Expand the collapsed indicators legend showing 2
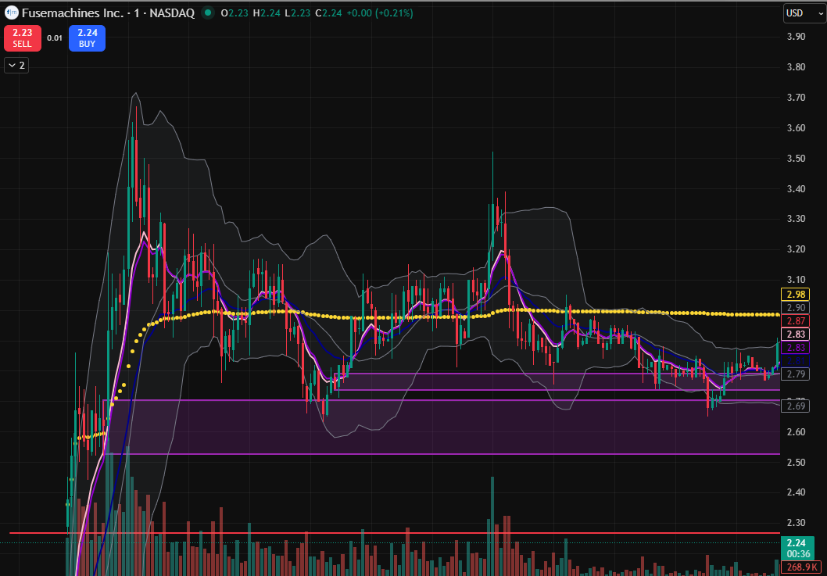Viewport: 827px width, 576px height. [x=16, y=66]
